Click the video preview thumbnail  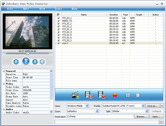click(x=28, y=31)
